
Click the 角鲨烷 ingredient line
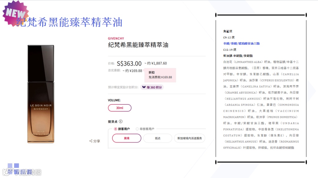[228, 31]
